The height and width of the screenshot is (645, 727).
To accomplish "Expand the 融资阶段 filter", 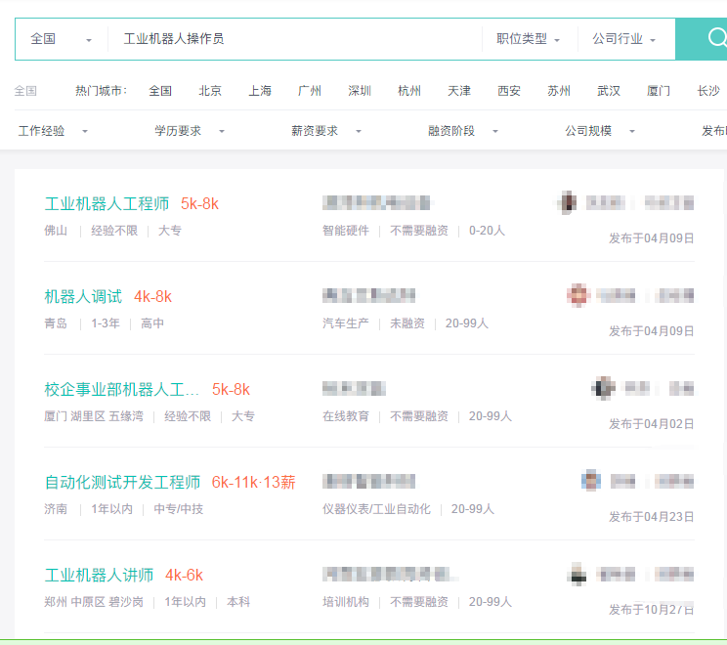I will (x=463, y=131).
